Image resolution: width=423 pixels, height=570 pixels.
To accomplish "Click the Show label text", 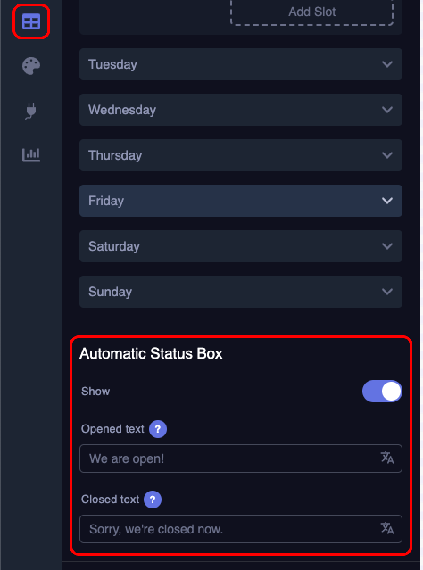I will coord(95,392).
